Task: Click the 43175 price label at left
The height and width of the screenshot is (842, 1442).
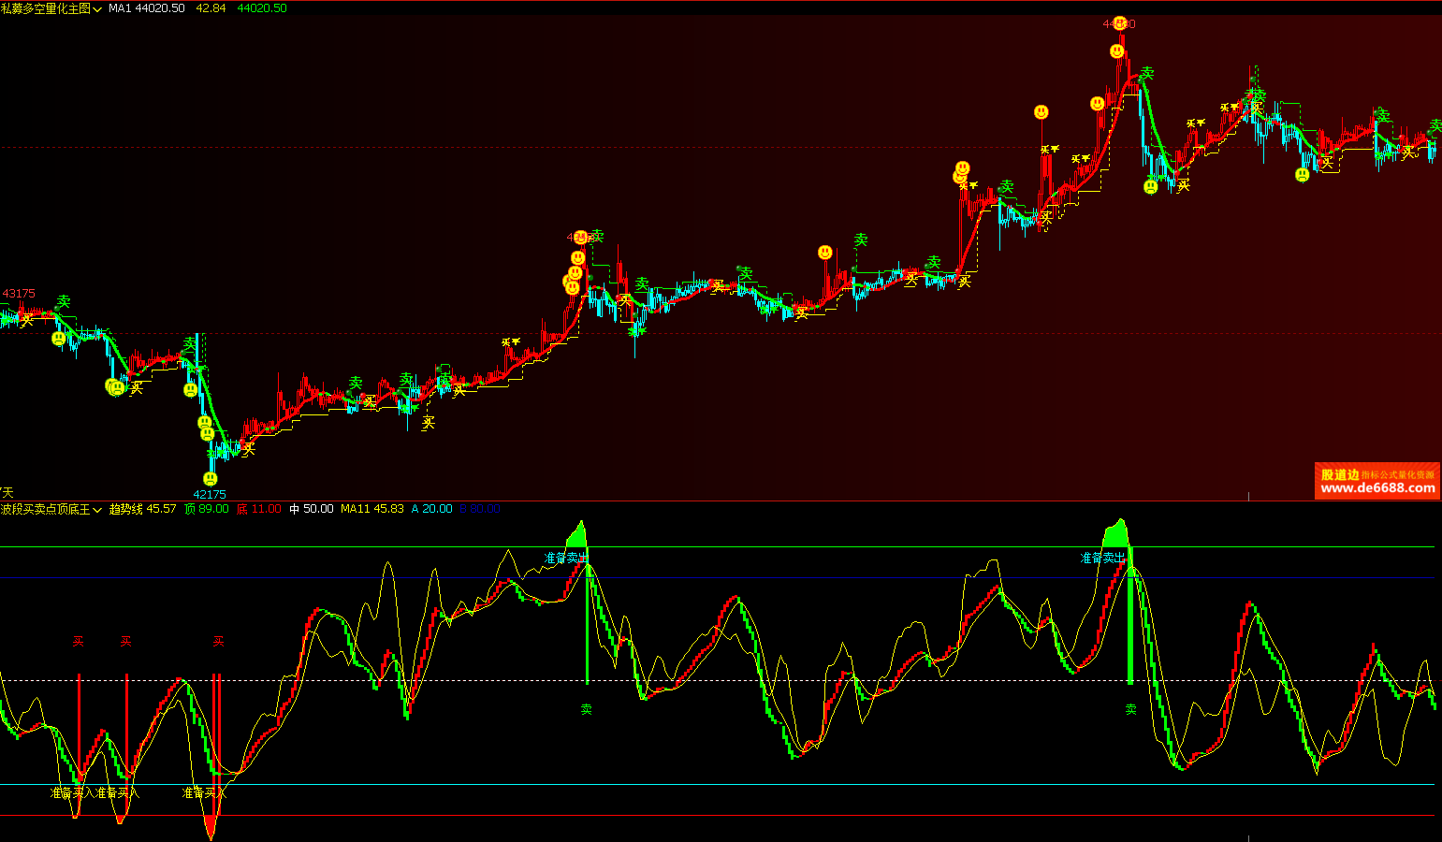Action: [x=19, y=294]
